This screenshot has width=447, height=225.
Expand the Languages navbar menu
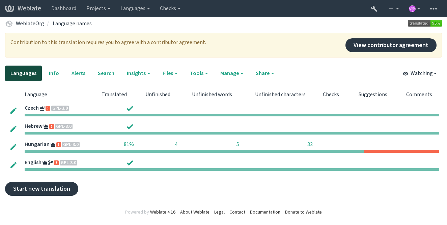coord(135,8)
